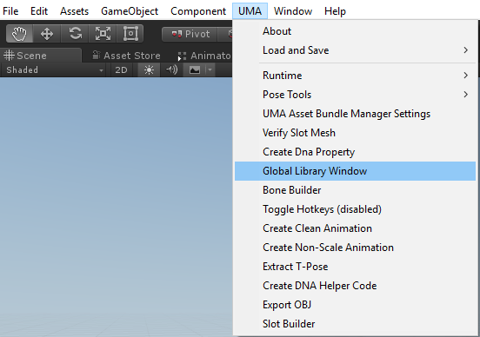The width and height of the screenshot is (480, 337).
Task: Select the Move tool
Action: point(47,34)
